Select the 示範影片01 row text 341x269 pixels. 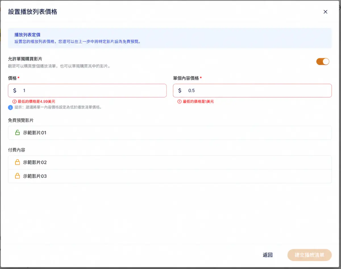pos(35,133)
